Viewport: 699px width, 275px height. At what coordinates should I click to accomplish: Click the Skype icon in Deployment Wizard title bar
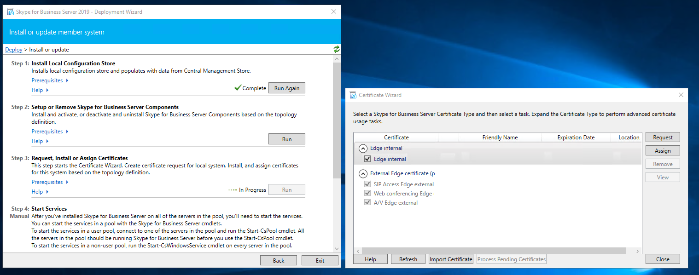point(10,12)
